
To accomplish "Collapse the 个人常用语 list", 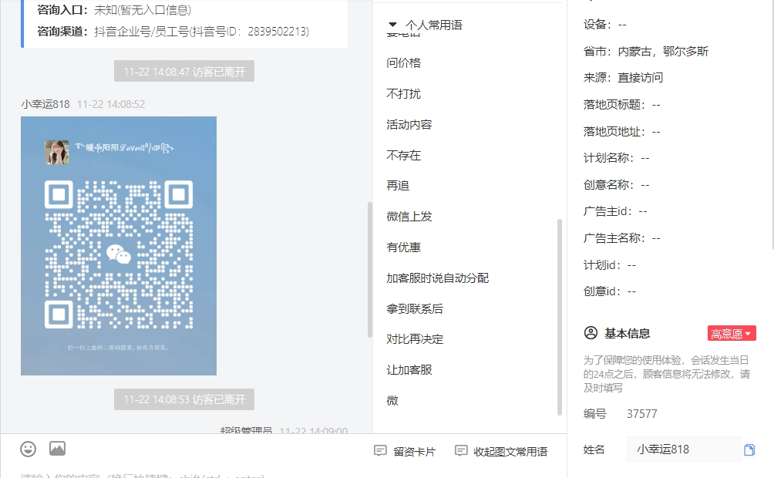I will [392, 24].
